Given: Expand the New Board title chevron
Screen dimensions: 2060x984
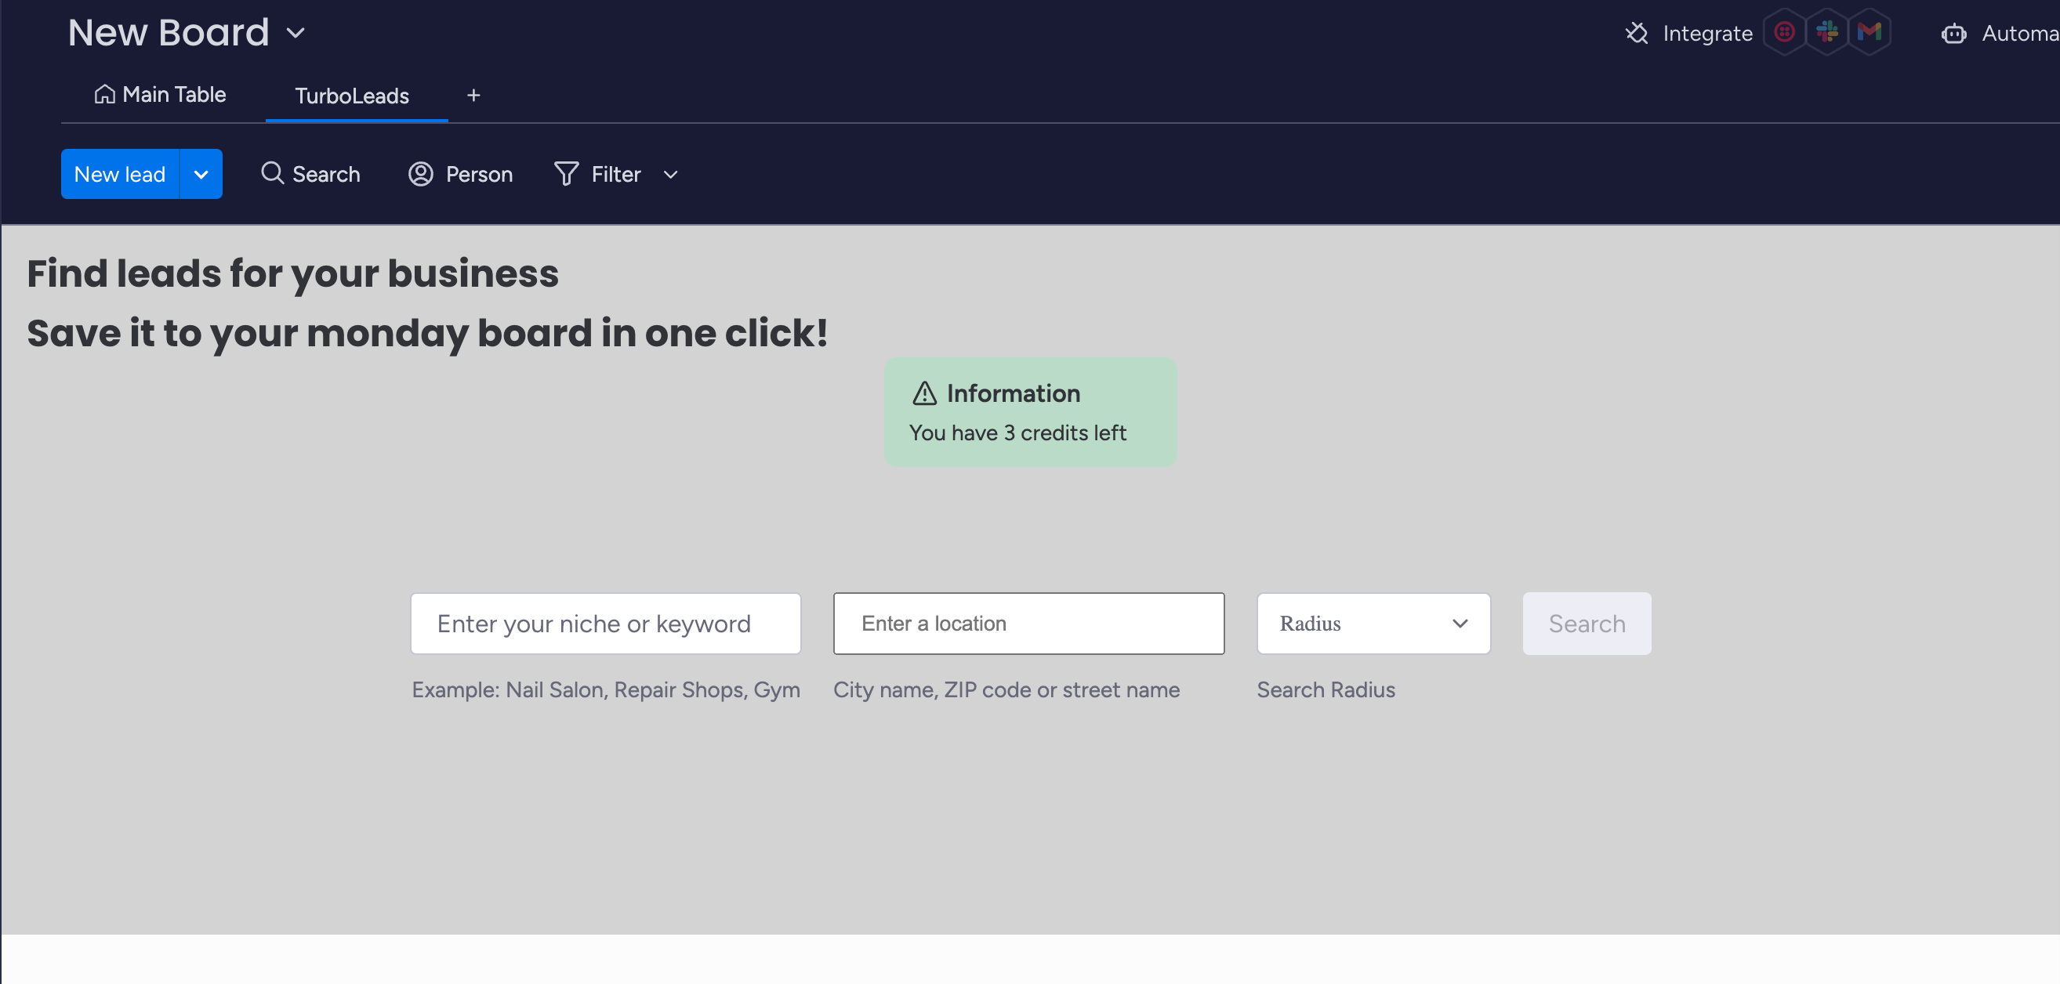Looking at the screenshot, I should coord(296,33).
